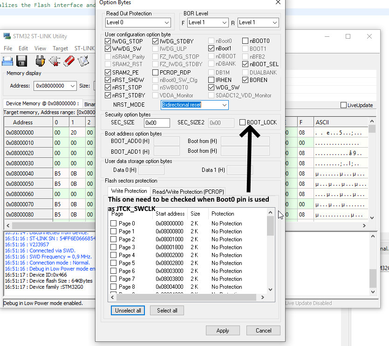The image size is (389, 346).
Task: Switch to Read/Write Protection (PCROP) tab
Action: (188, 192)
